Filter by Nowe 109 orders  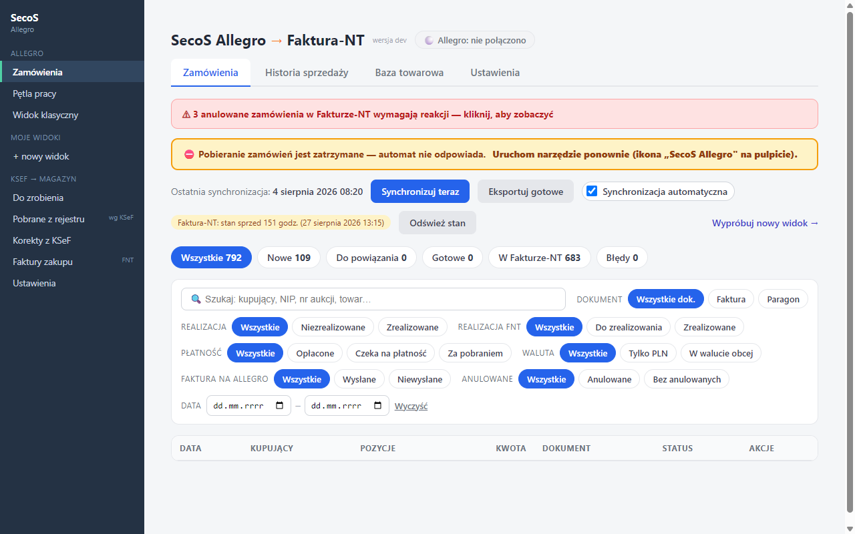[289, 258]
